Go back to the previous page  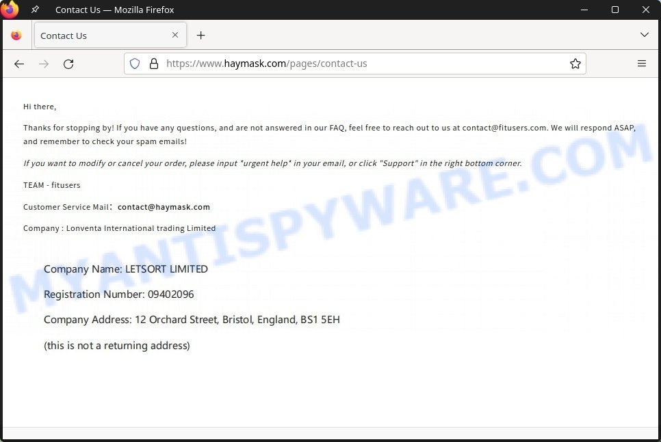[19, 64]
